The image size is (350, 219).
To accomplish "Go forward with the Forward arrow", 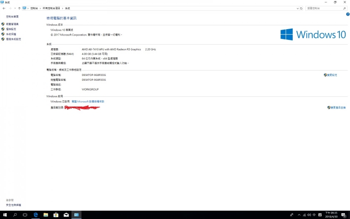I will click(10, 8).
